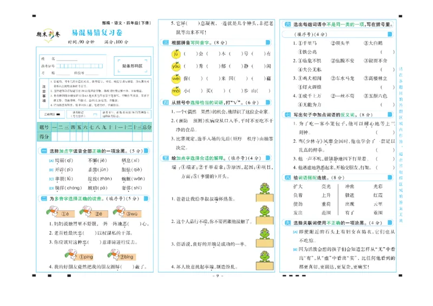Click the idiom ③五颜六色
Viewport: 433px width, 306px height.
375,96
